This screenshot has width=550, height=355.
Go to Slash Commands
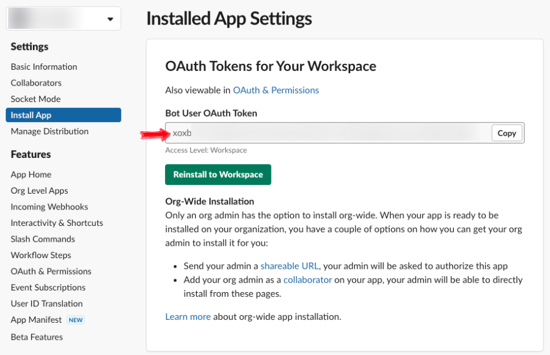(x=43, y=239)
